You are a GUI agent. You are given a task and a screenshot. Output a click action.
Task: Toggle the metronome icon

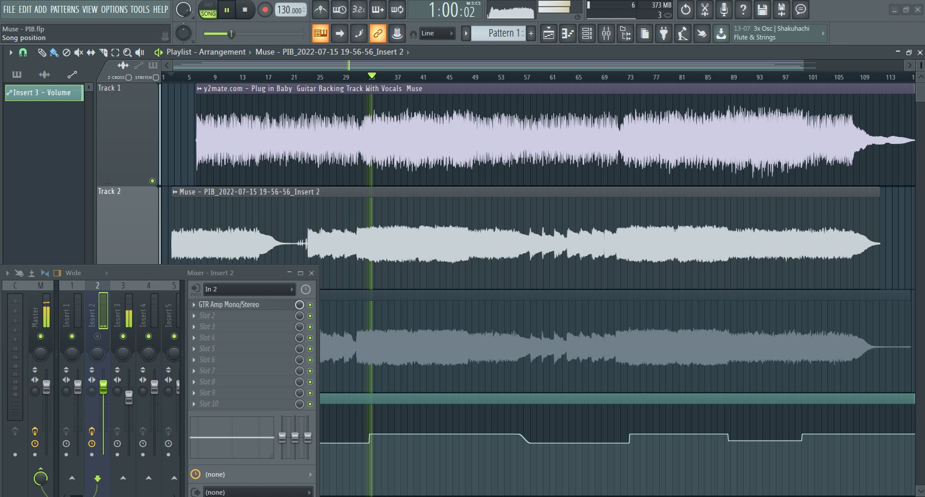(x=320, y=10)
